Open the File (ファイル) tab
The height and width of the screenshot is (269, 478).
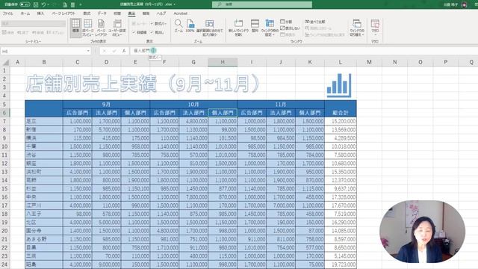pyautogui.click(x=8, y=13)
